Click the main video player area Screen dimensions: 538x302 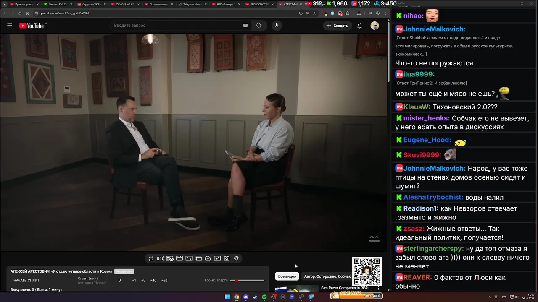193,142
